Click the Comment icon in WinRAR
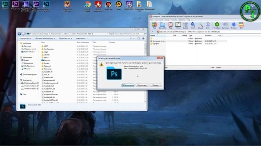261x146 pixels. click(226, 26)
